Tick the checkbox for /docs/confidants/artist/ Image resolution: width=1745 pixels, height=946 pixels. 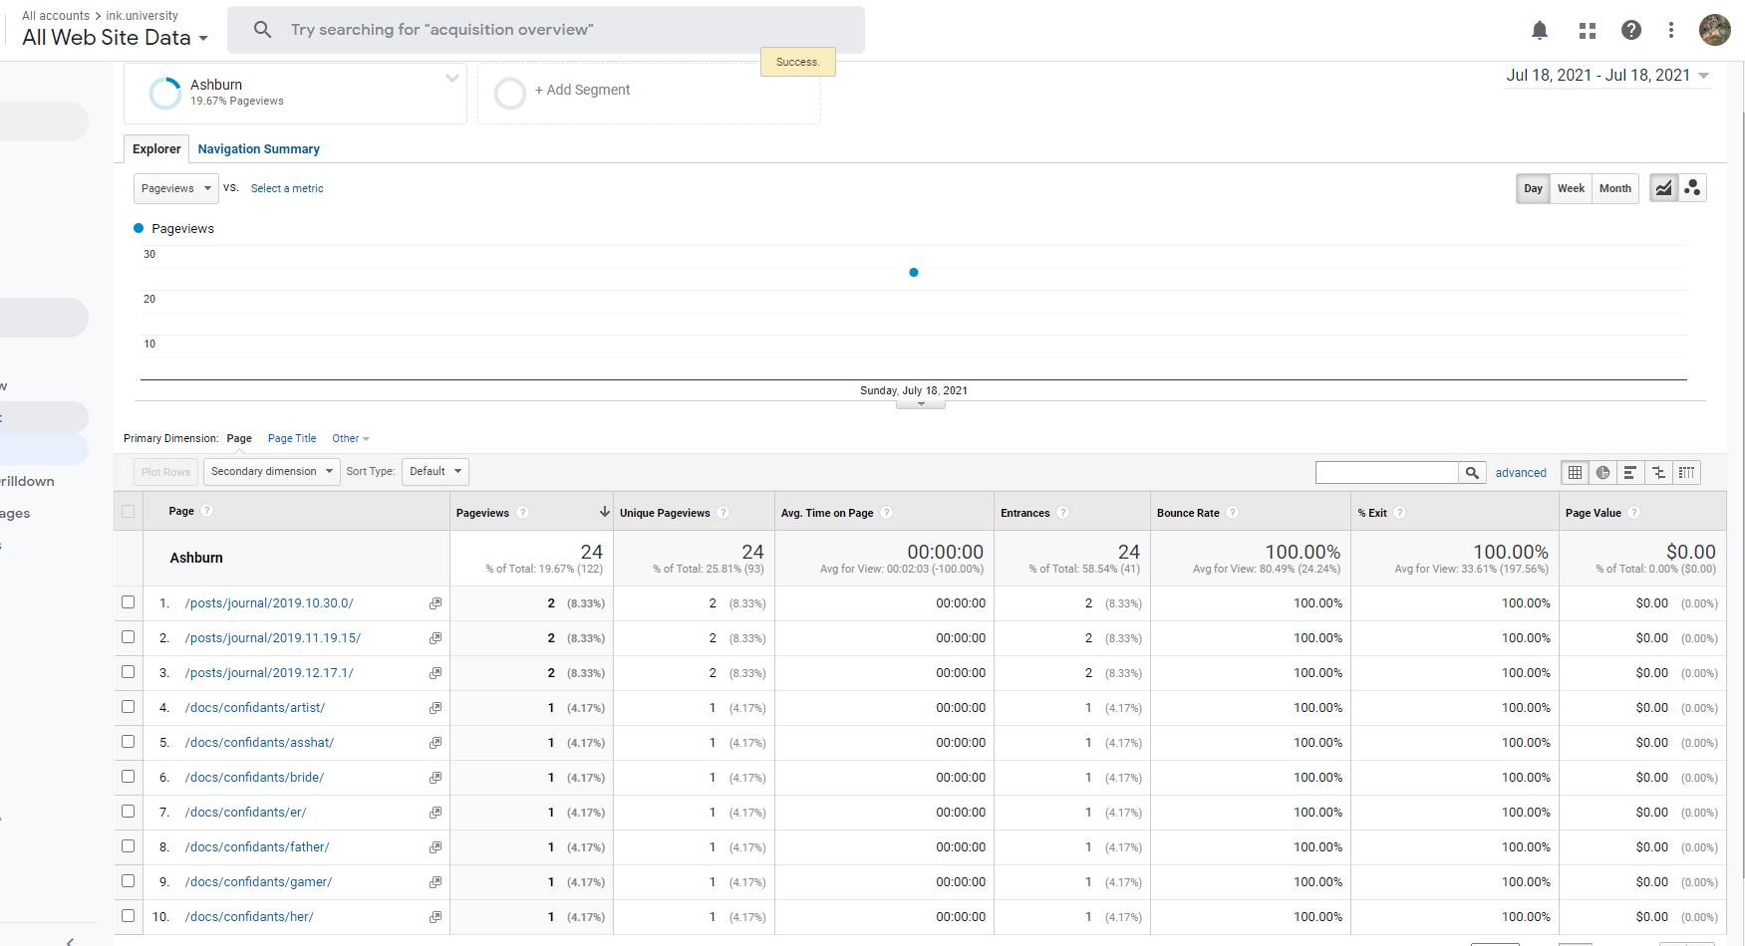coord(128,707)
